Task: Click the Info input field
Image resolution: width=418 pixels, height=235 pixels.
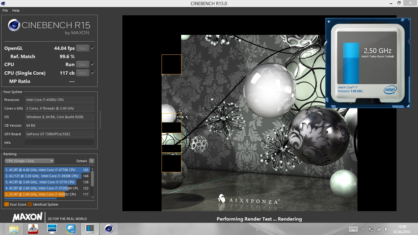Action: pos(59,143)
